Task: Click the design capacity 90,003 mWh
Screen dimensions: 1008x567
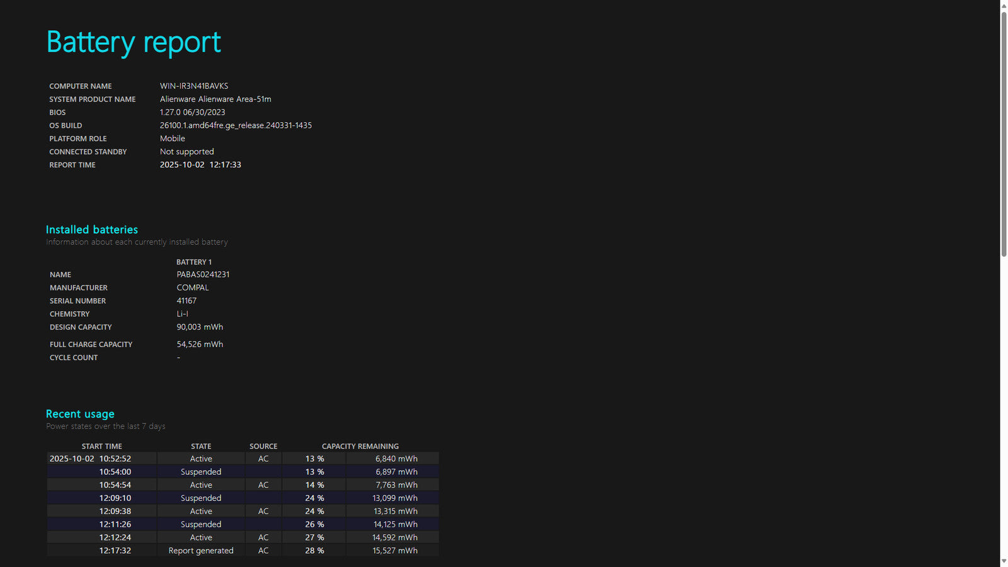Action: click(x=200, y=327)
